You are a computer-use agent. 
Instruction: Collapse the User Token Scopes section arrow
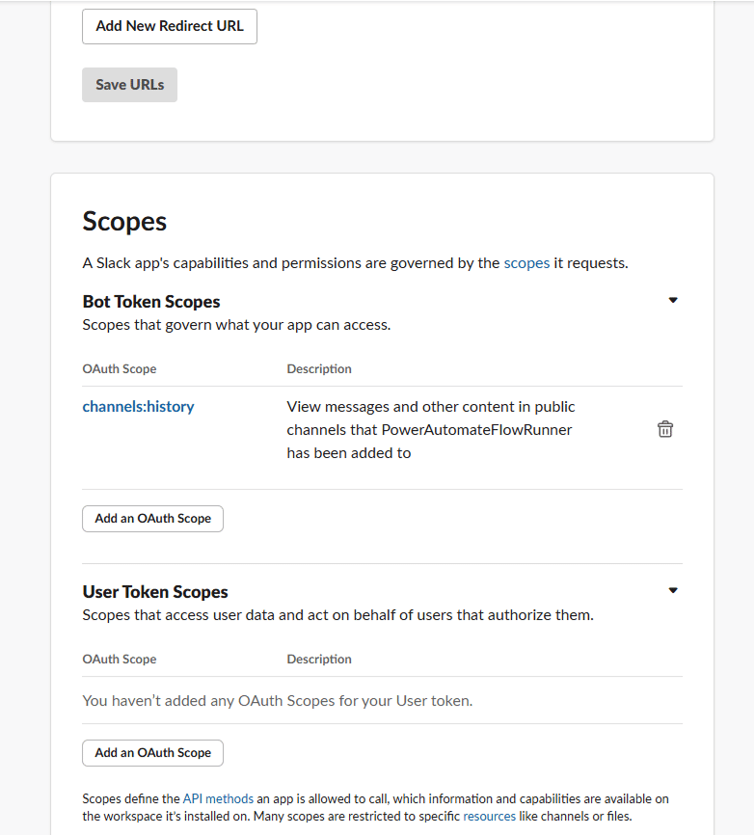click(673, 590)
